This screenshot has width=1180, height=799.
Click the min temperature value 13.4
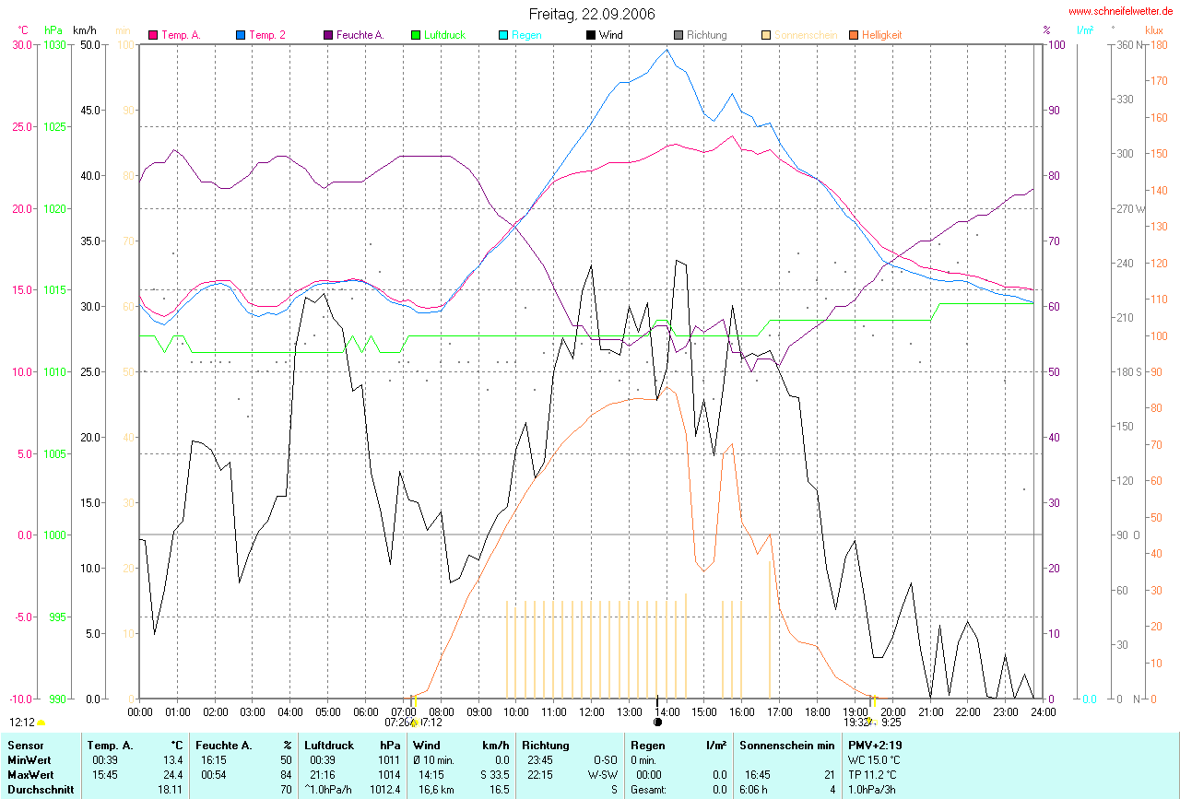(x=172, y=760)
